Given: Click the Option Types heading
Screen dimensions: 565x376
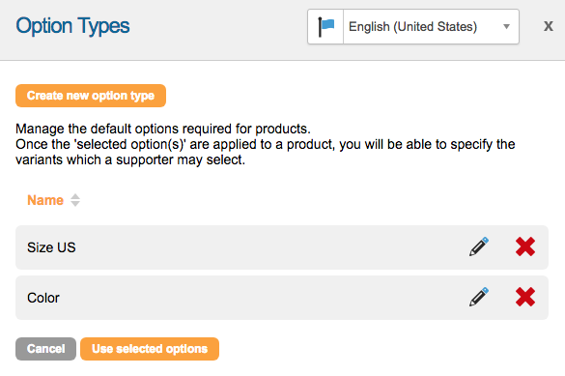Looking at the screenshot, I should [72, 27].
